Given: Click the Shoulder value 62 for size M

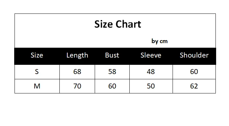Looking at the screenshot, I should click(x=194, y=86).
